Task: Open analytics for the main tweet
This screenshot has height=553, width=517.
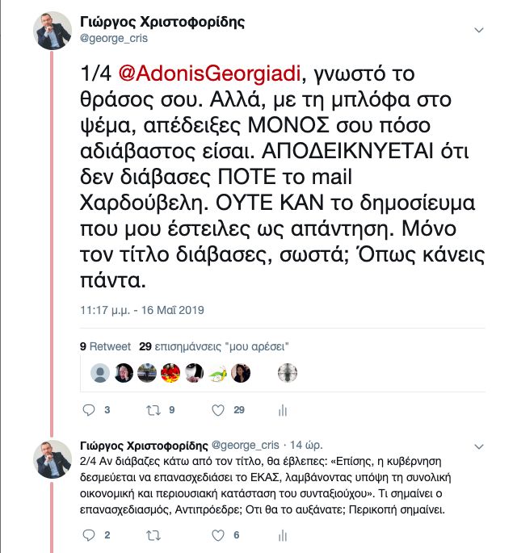Action: coord(283,411)
